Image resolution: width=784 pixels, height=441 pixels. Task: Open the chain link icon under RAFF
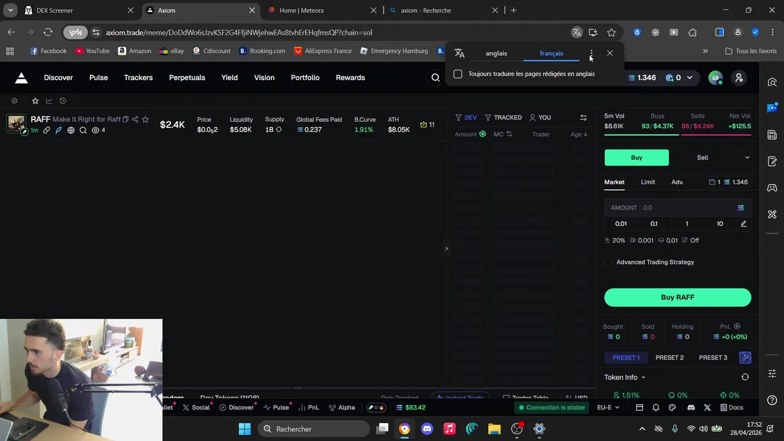46,130
